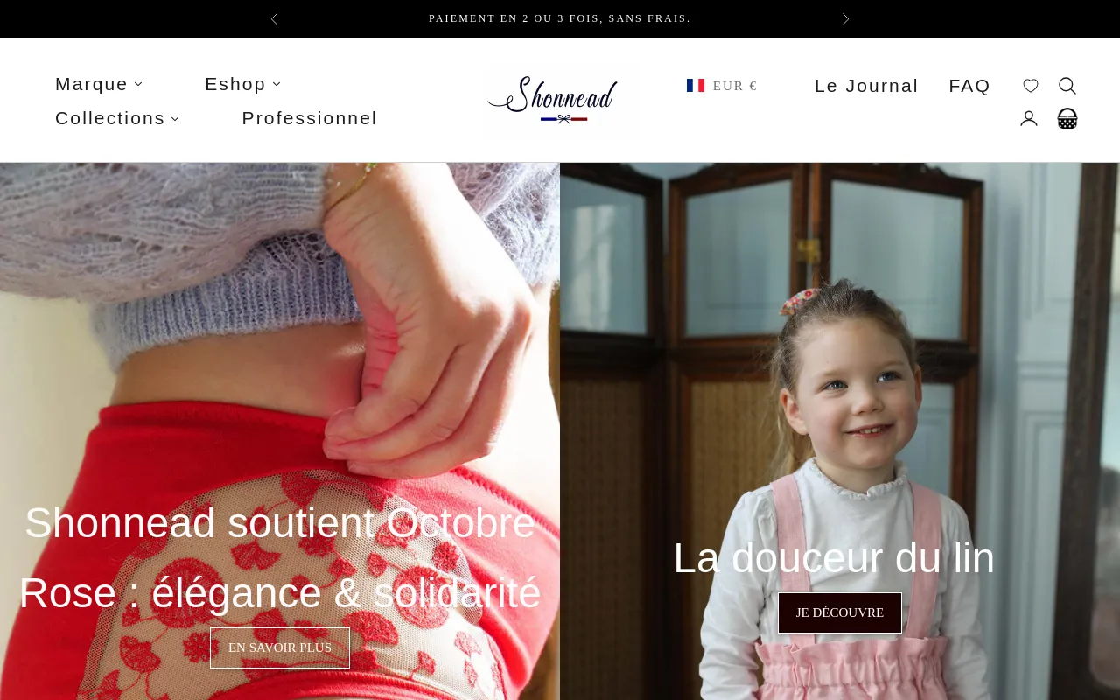
Task: Click the 'La douceur du lin' heading
Action: point(834,558)
